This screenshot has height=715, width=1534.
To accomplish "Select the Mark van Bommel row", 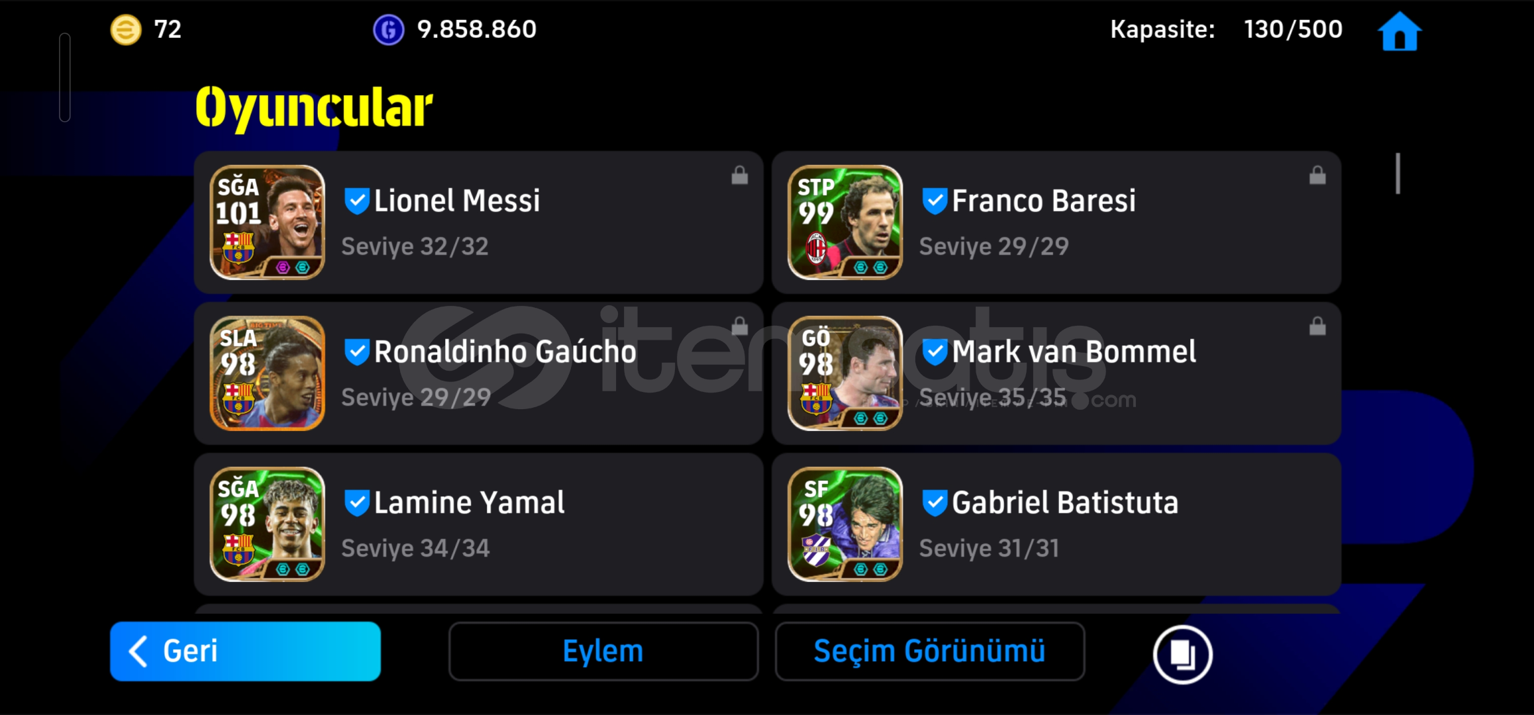I will pos(1056,373).
